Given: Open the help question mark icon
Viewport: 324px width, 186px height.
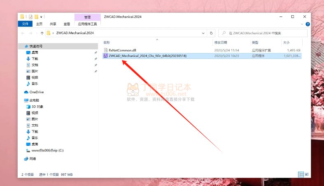Looking at the screenshot, I should [x=308, y=24].
